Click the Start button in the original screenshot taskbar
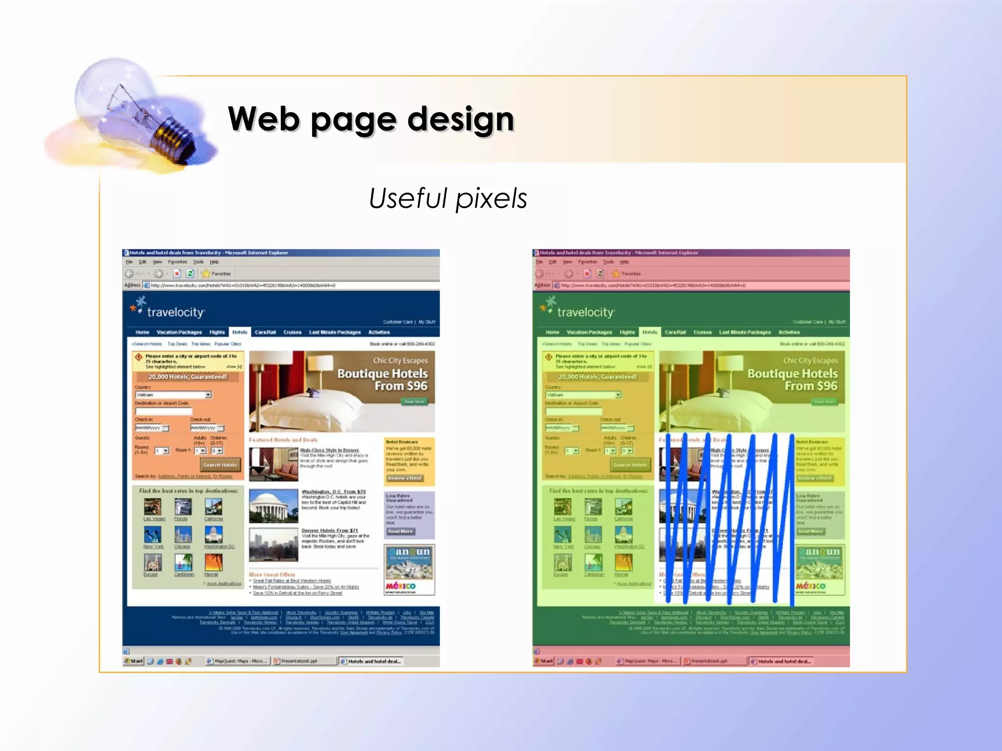The height and width of the screenshot is (751, 1002). pos(134,661)
